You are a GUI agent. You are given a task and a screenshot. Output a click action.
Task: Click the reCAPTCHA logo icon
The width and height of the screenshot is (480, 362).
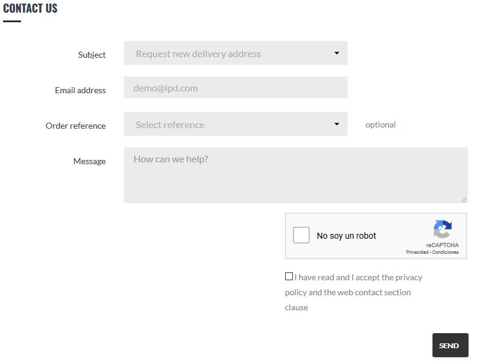click(442, 230)
